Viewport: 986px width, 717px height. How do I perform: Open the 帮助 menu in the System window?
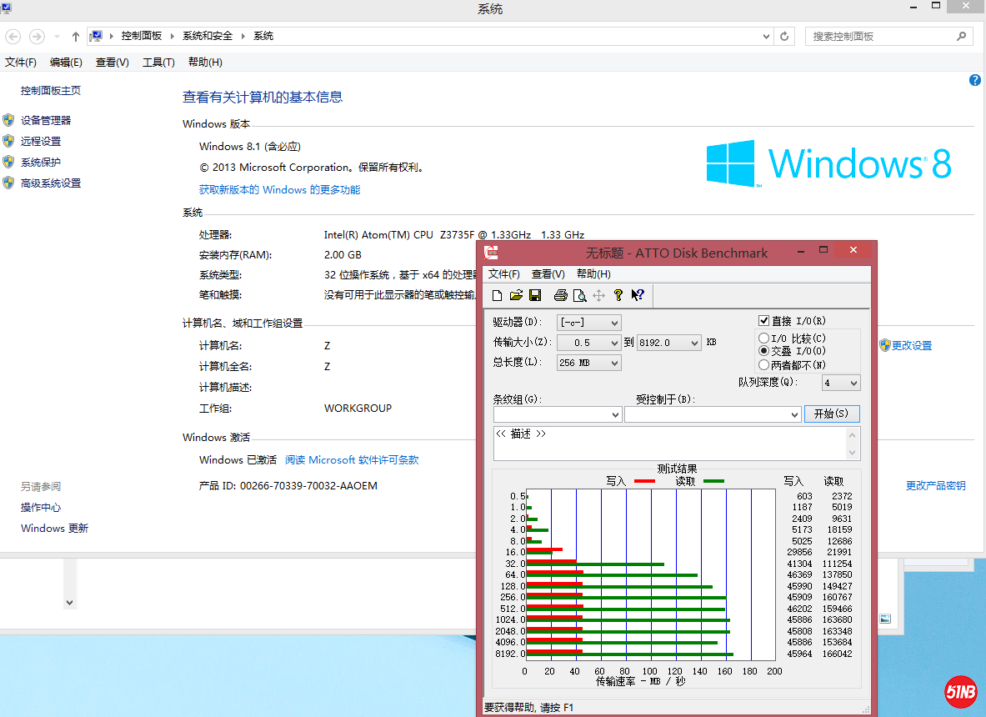coord(204,62)
